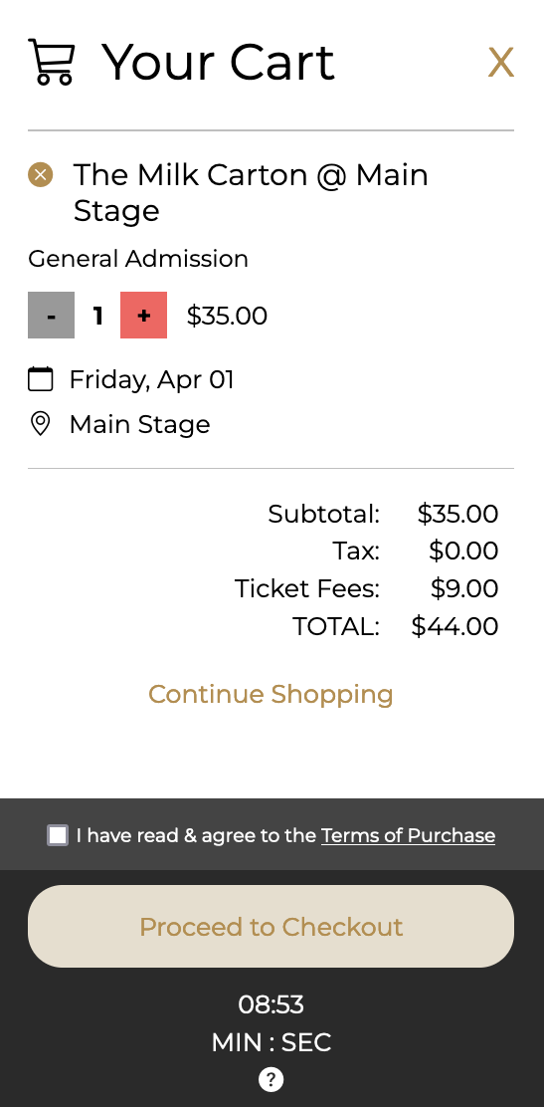Open the timer help question mark
The image size is (544, 1107).
[x=271, y=1079]
